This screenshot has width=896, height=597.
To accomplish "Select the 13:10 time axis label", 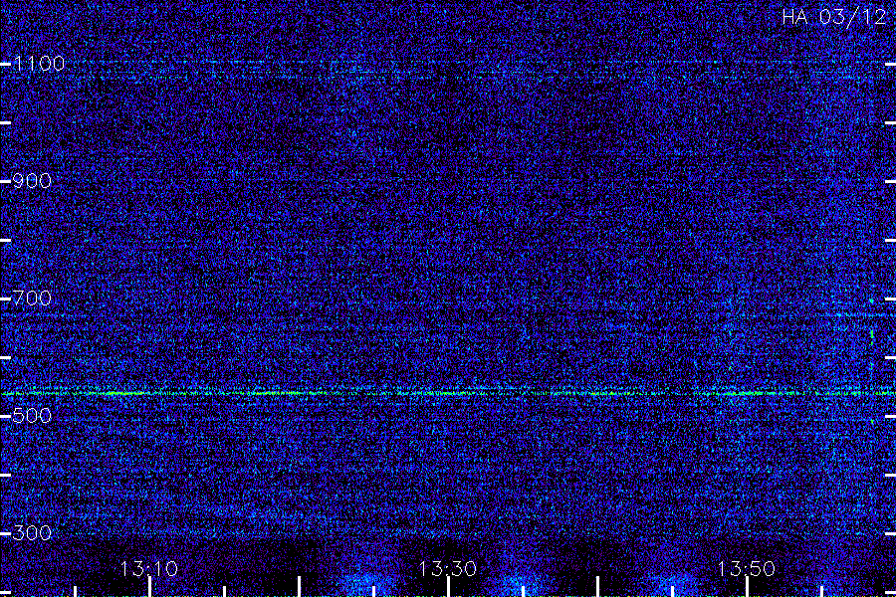I will (x=149, y=568).
